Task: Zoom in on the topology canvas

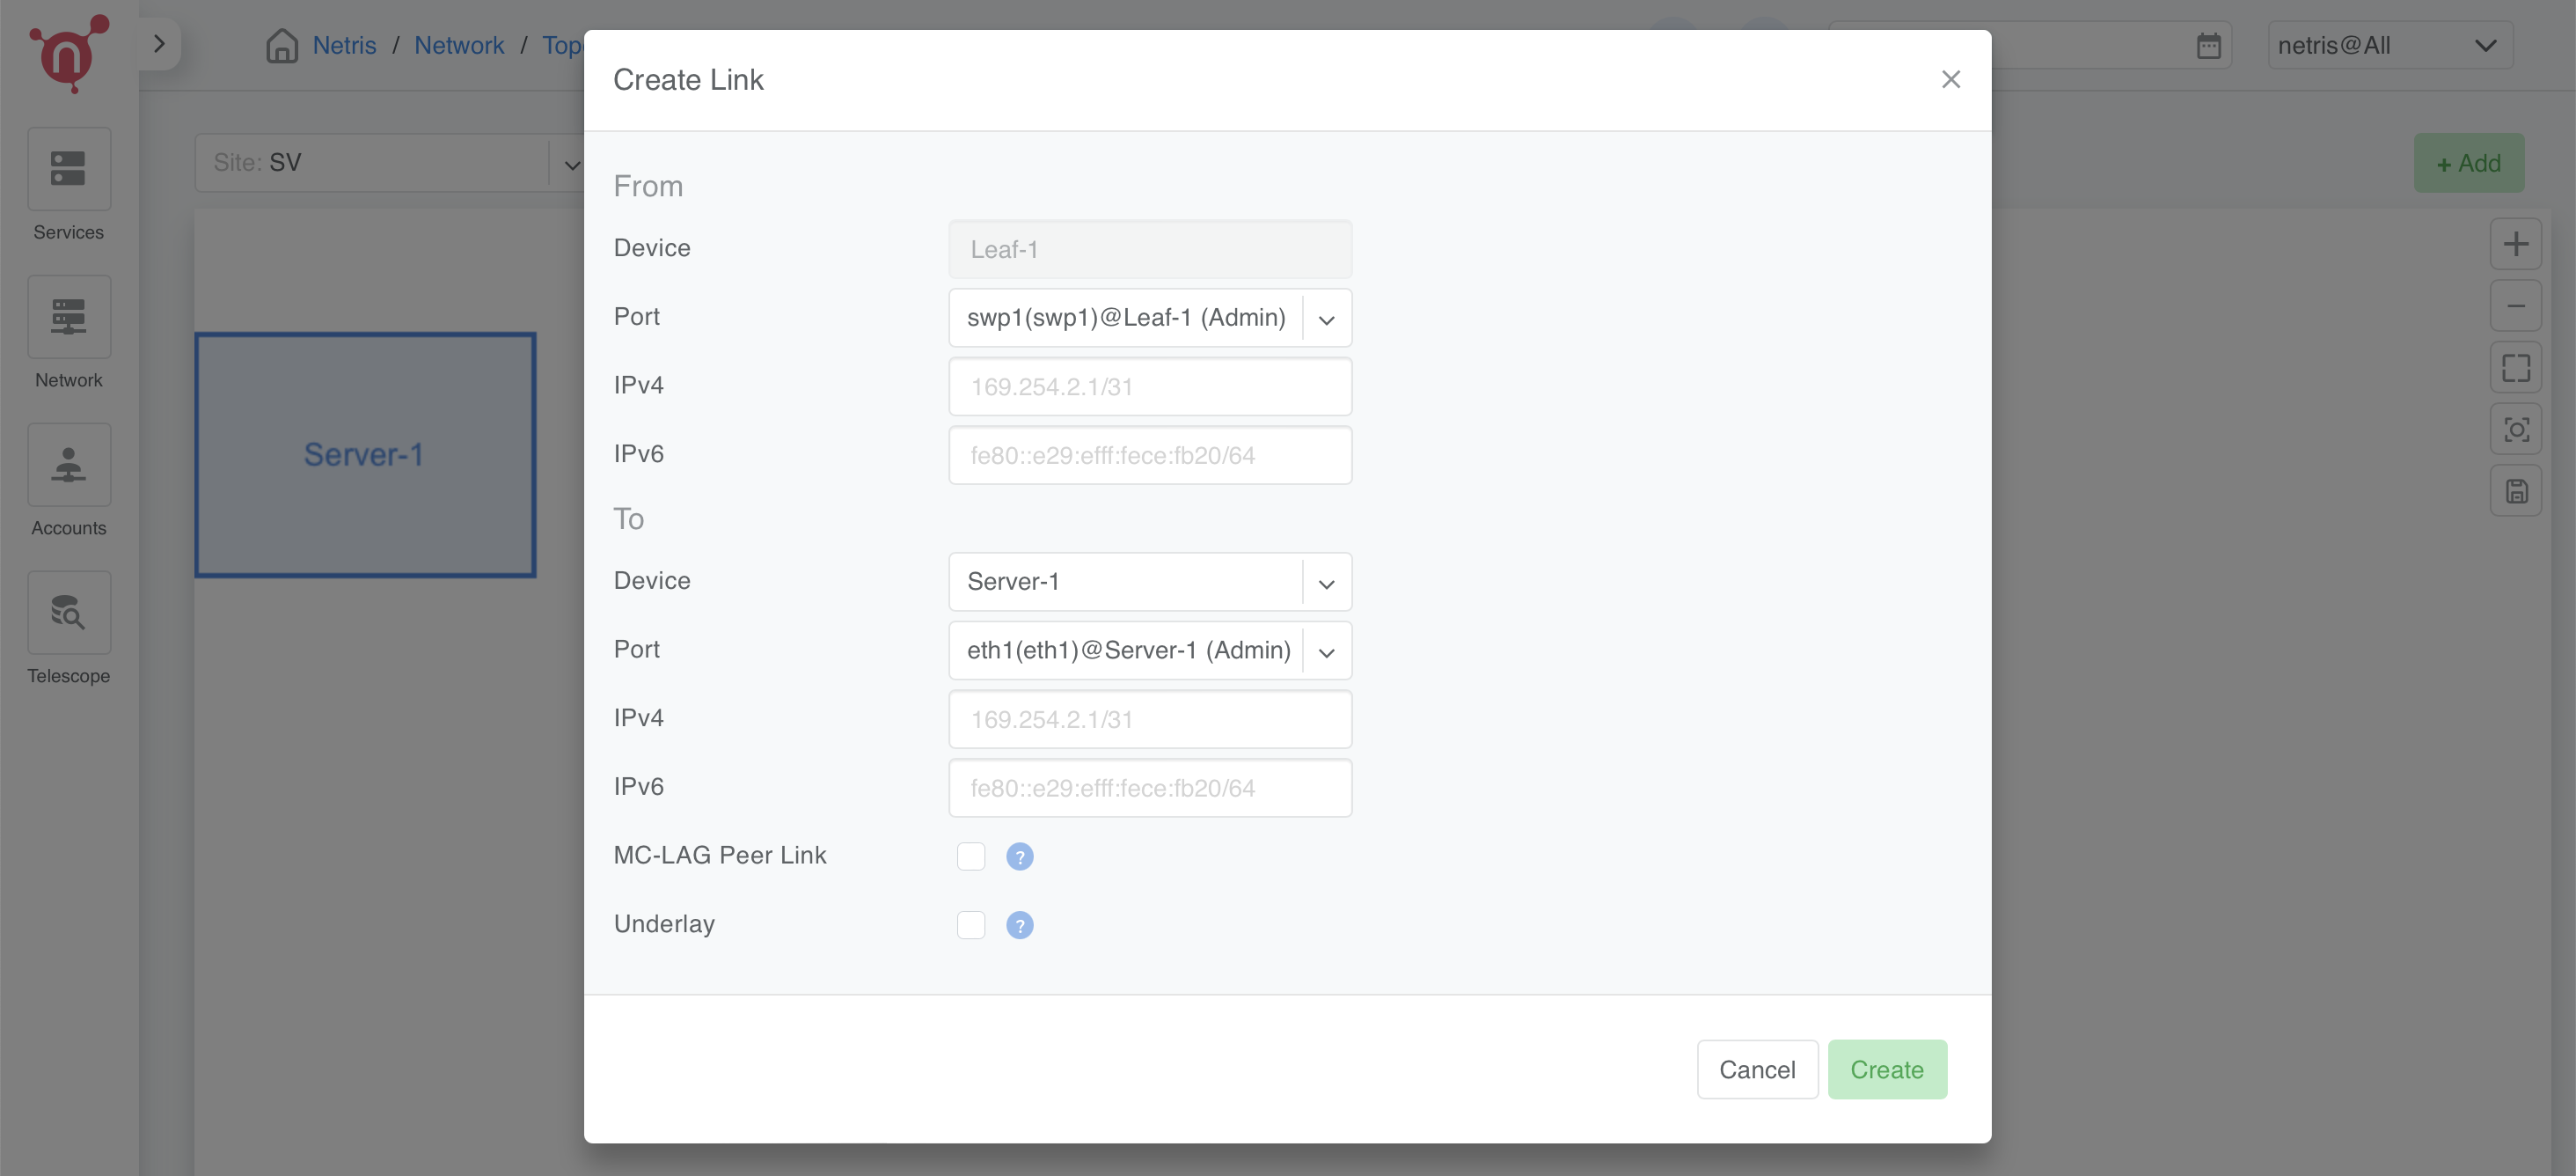Action: (2517, 243)
